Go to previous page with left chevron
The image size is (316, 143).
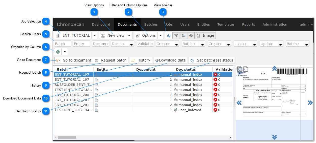click(x=239, y=103)
